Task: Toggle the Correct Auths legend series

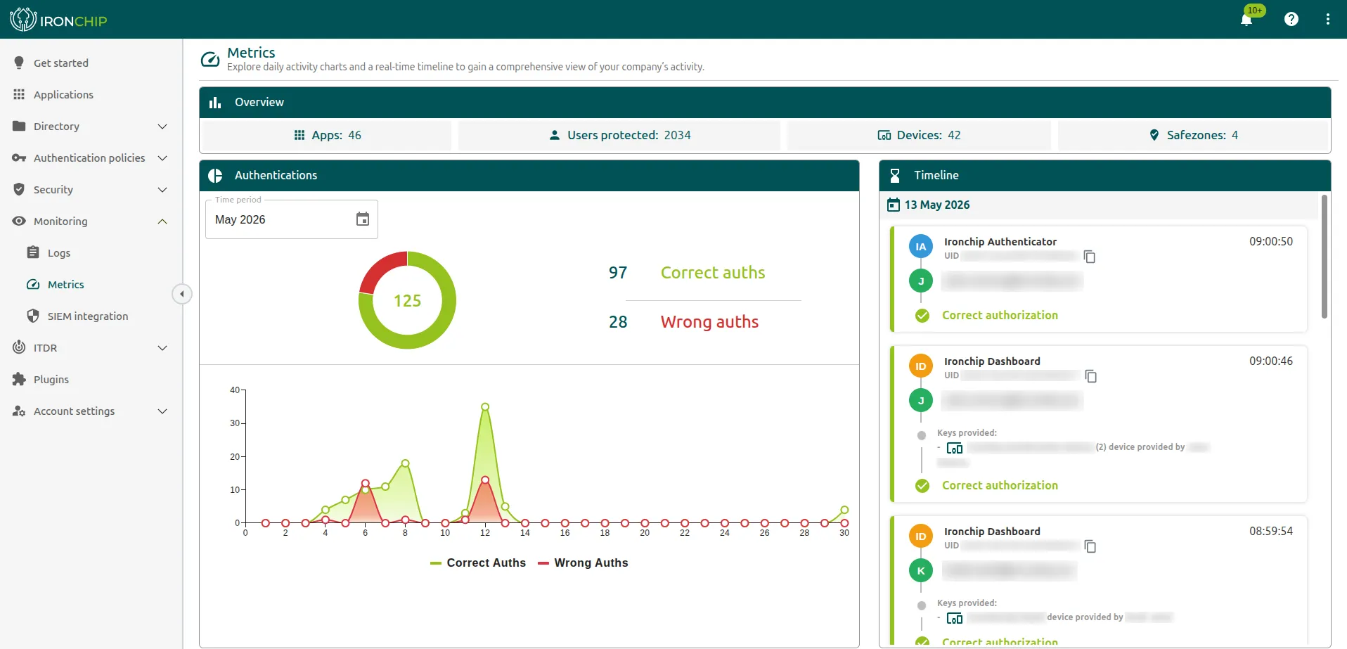Action: tap(478, 563)
